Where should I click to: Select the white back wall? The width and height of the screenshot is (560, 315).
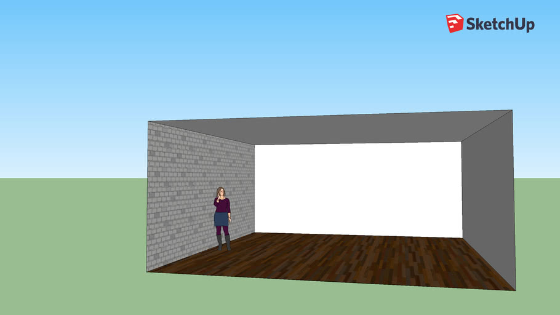click(357, 188)
